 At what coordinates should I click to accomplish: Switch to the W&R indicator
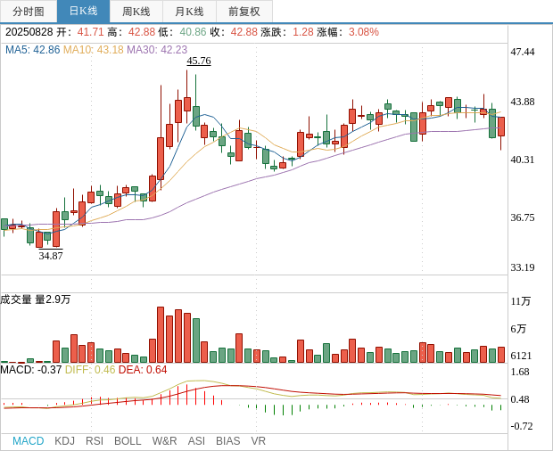click(164, 441)
